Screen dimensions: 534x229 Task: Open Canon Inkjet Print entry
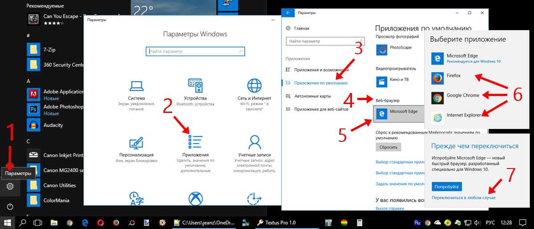click(55, 155)
